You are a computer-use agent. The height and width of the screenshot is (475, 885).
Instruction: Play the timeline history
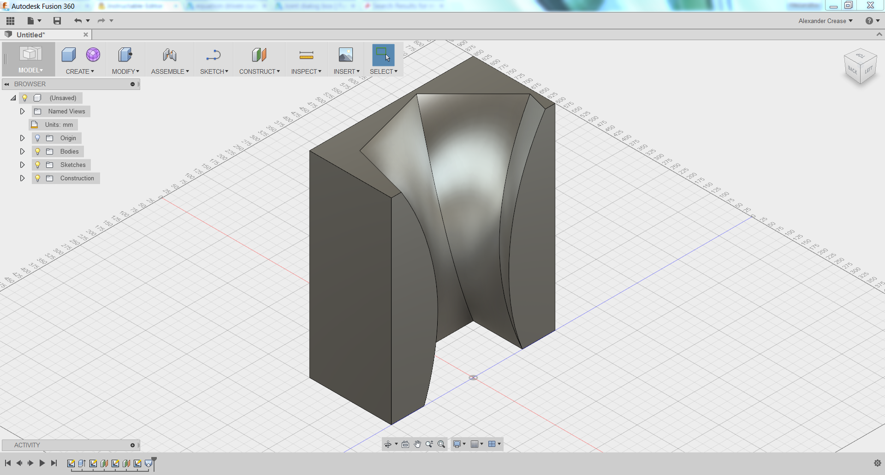[42, 463]
